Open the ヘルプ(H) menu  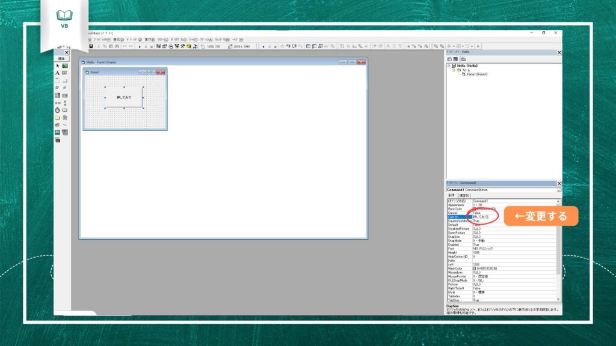237,40
